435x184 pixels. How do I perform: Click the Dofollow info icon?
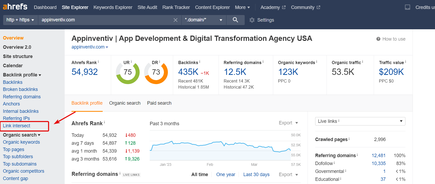coord(334,163)
